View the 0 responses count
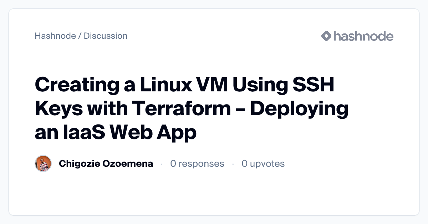 [197, 164]
